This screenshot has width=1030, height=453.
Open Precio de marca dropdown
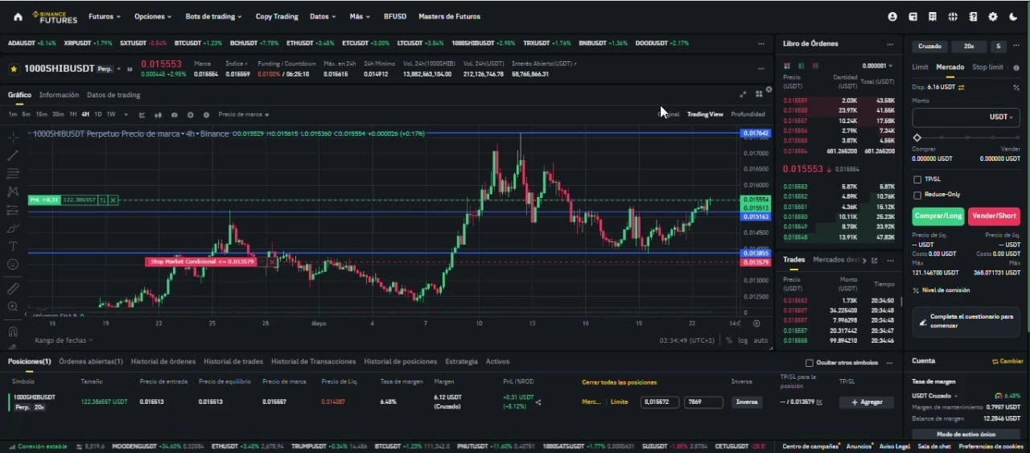tap(243, 115)
